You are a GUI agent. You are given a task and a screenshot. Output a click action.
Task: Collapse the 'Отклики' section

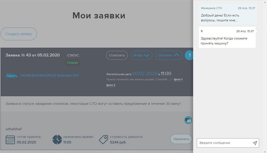[x=169, y=55]
